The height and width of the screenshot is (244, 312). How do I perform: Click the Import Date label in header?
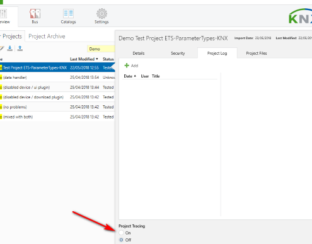tap(244, 38)
